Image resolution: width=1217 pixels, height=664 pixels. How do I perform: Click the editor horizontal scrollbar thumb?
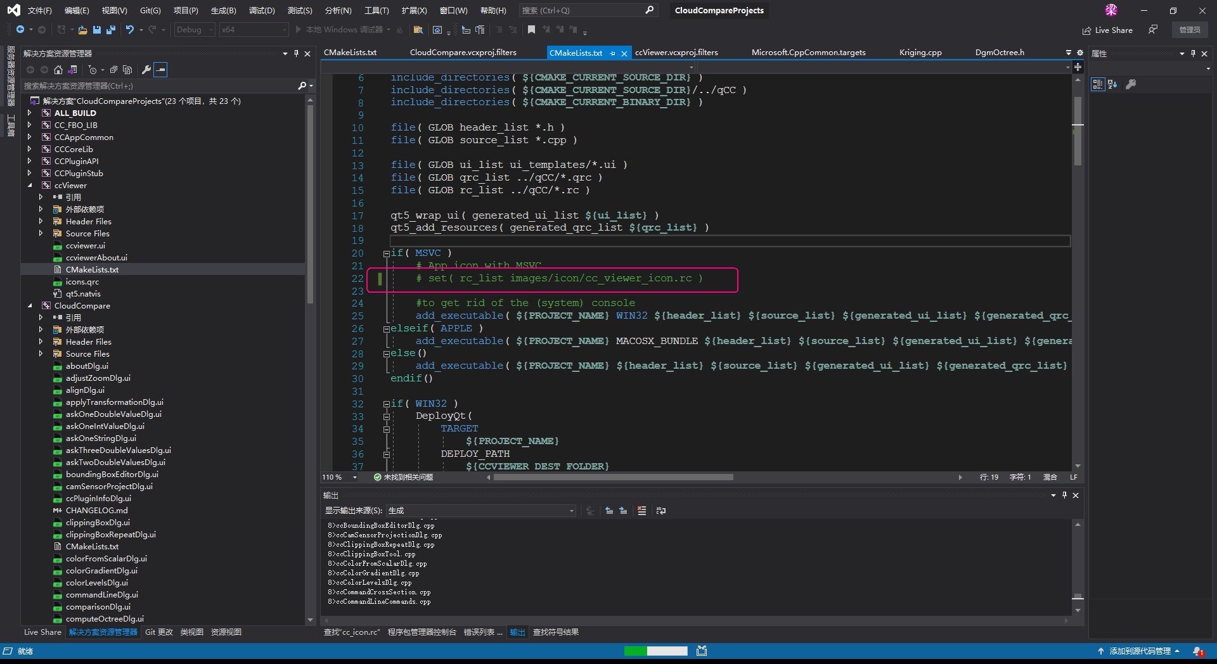pos(613,477)
